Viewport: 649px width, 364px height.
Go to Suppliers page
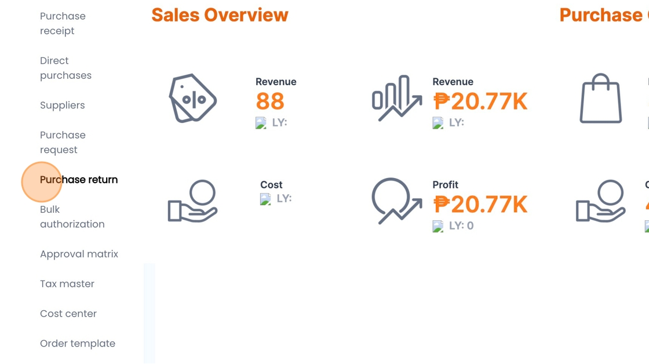click(62, 105)
